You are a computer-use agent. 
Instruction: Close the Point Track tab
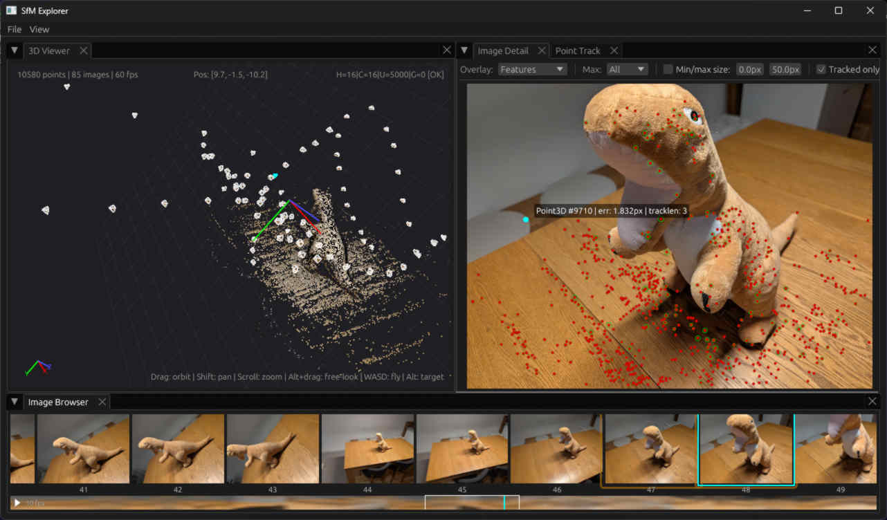(x=614, y=50)
